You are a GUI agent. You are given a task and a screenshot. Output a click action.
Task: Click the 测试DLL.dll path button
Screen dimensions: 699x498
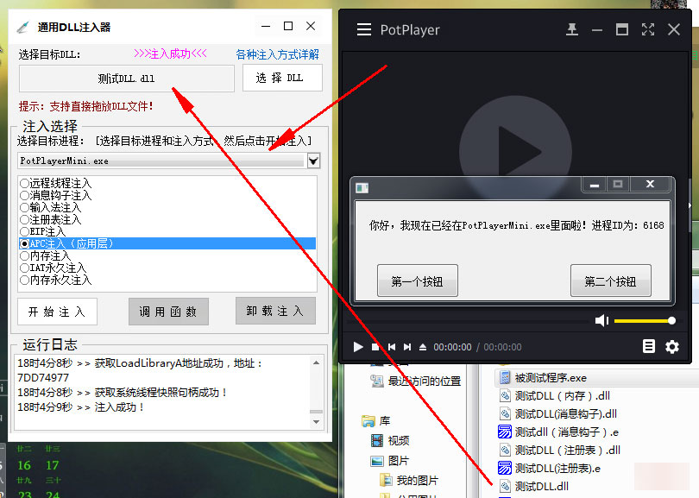[x=127, y=79]
